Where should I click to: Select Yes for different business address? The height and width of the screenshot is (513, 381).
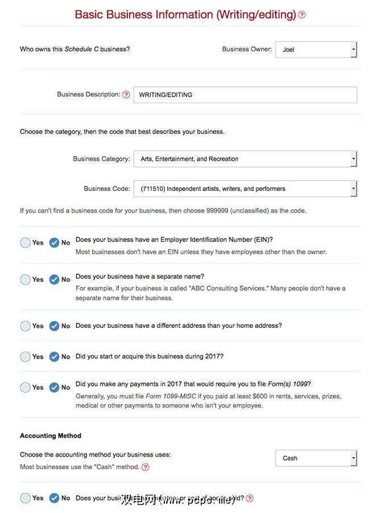pos(26,326)
